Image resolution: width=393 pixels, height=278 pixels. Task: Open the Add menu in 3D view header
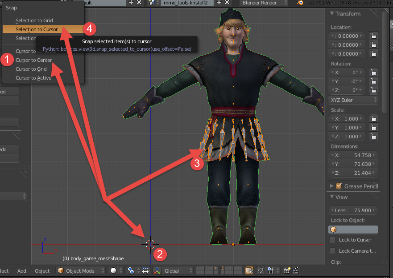click(21, 270)
